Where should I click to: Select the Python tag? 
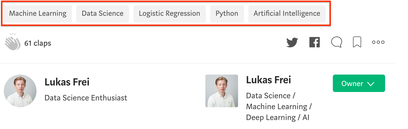pos(227,14)
